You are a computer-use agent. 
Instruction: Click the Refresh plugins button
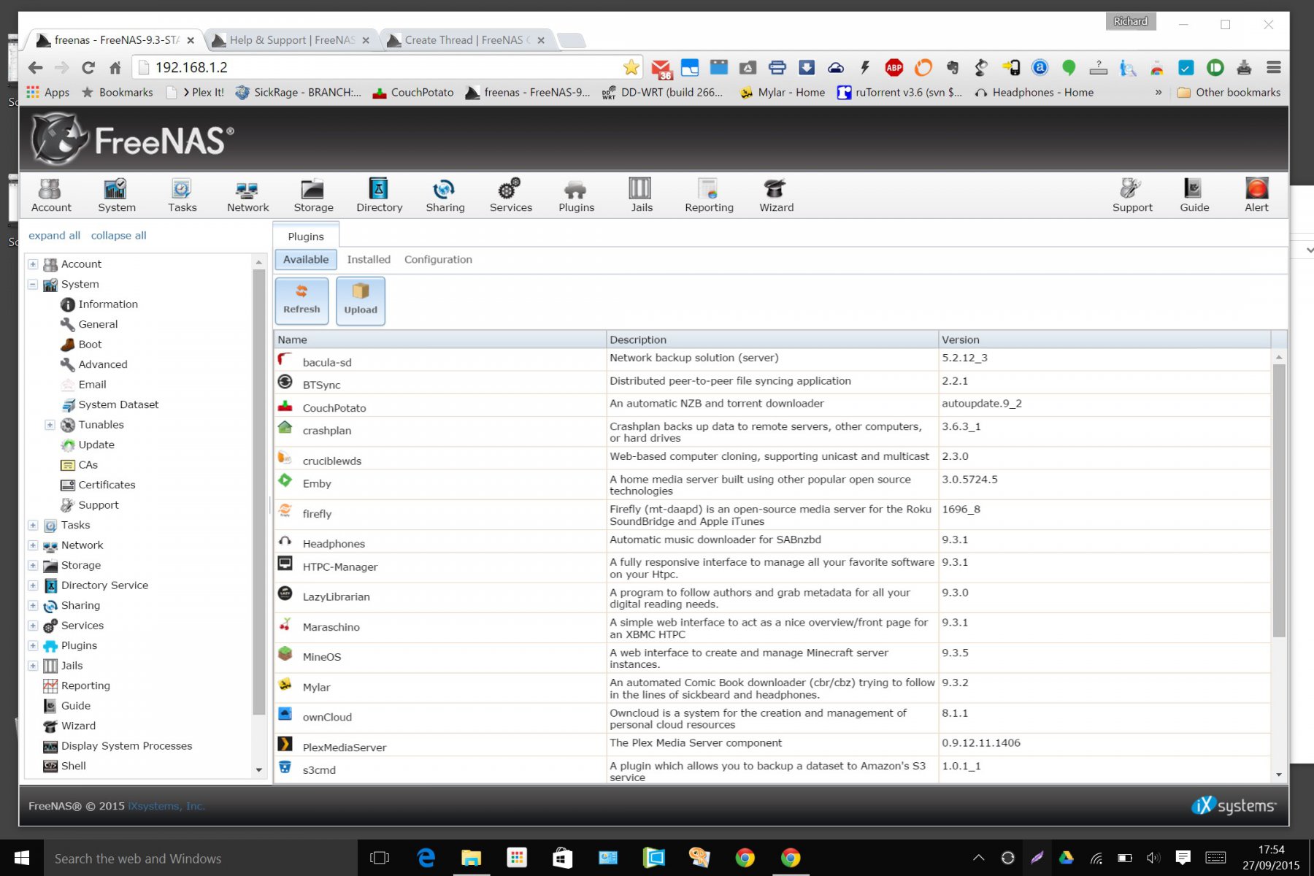[x=301, y=300]
